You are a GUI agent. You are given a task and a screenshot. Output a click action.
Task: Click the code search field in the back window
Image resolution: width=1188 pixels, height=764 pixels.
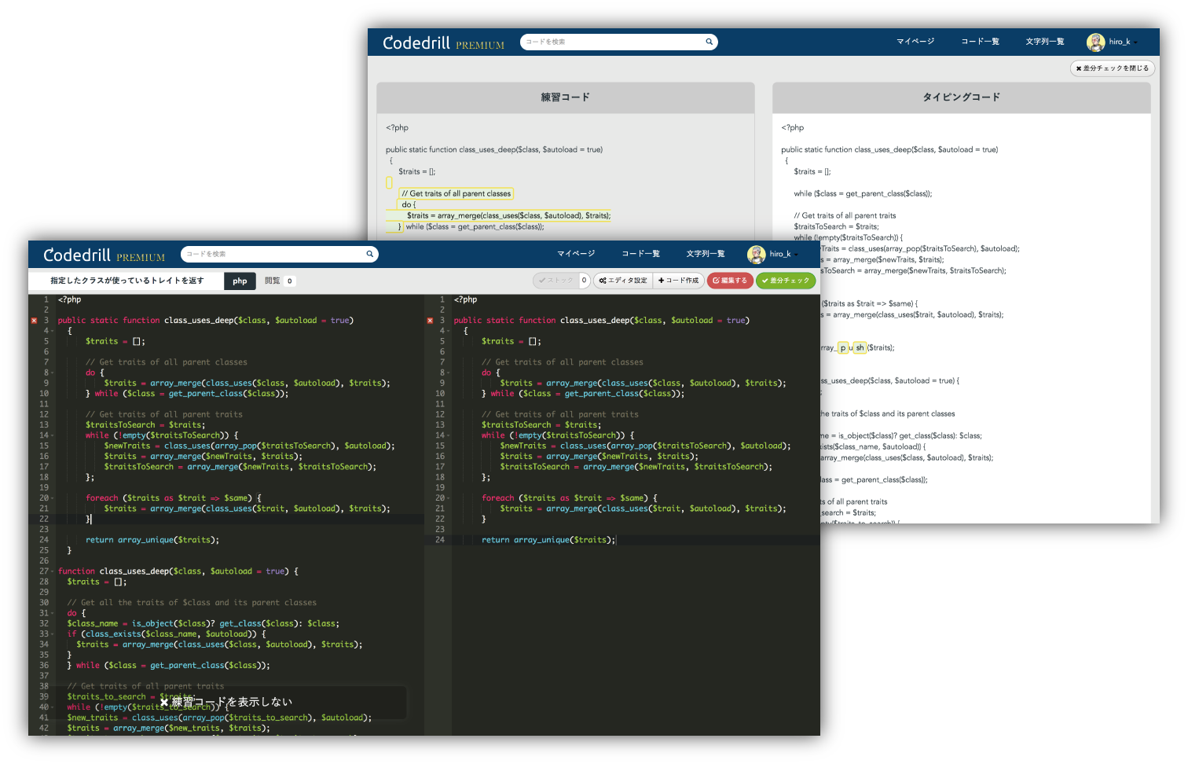coord(618,42)
